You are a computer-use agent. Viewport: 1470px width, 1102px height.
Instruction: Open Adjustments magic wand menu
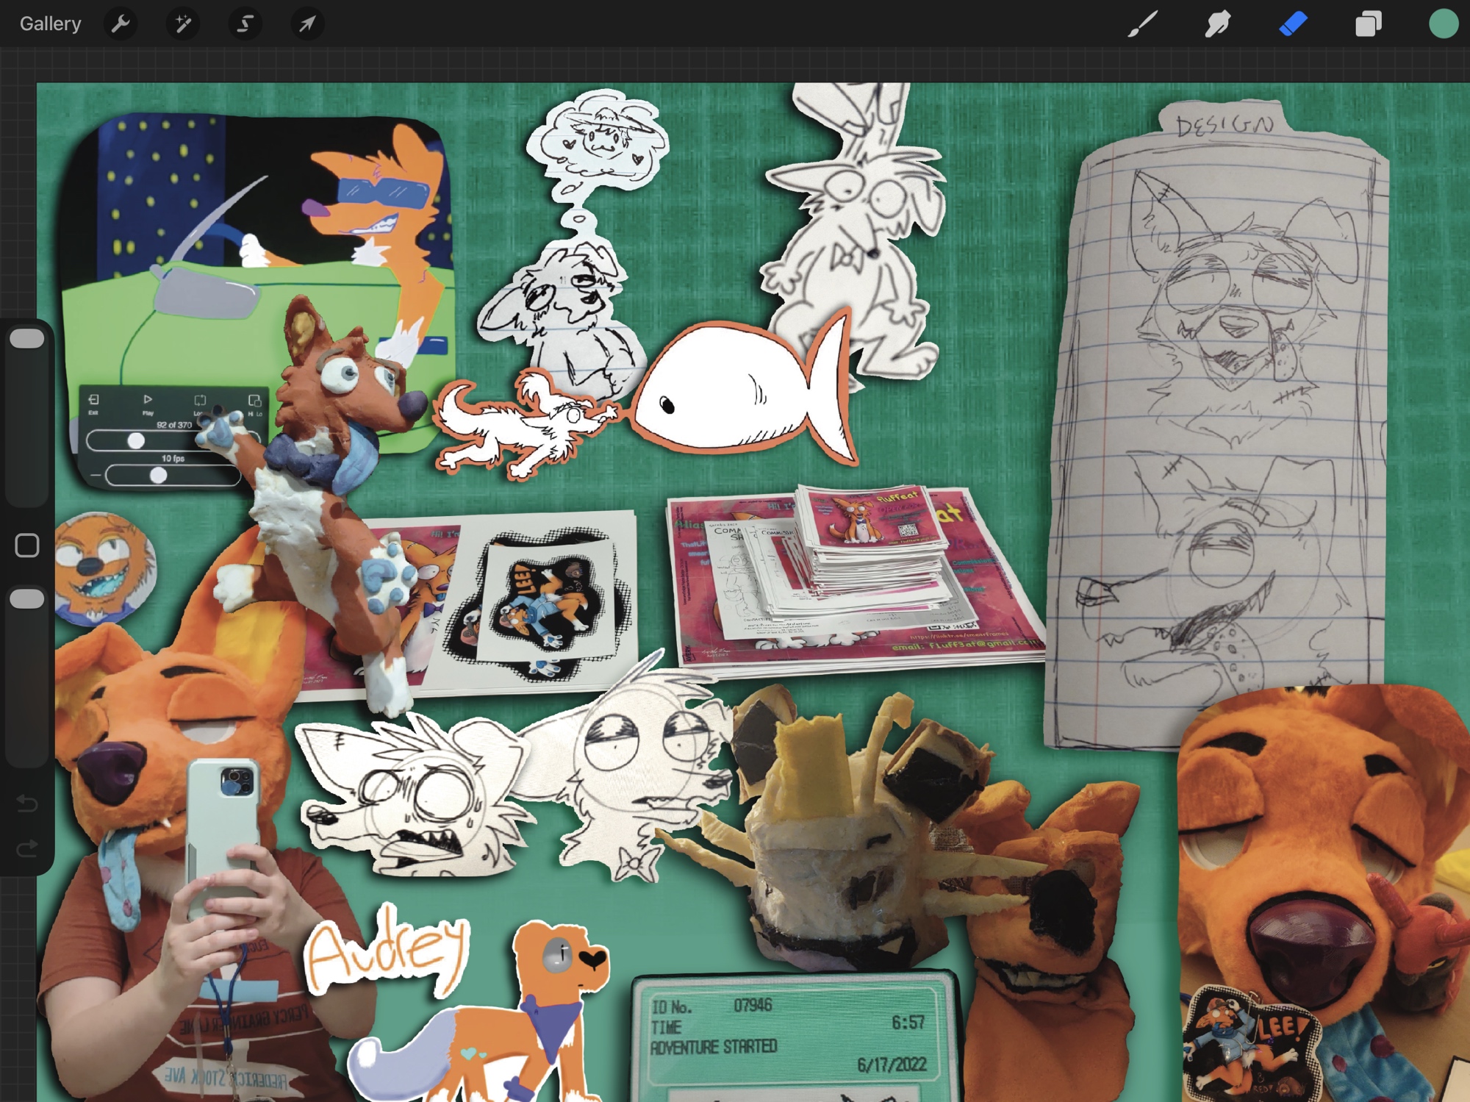pos(182,24)
